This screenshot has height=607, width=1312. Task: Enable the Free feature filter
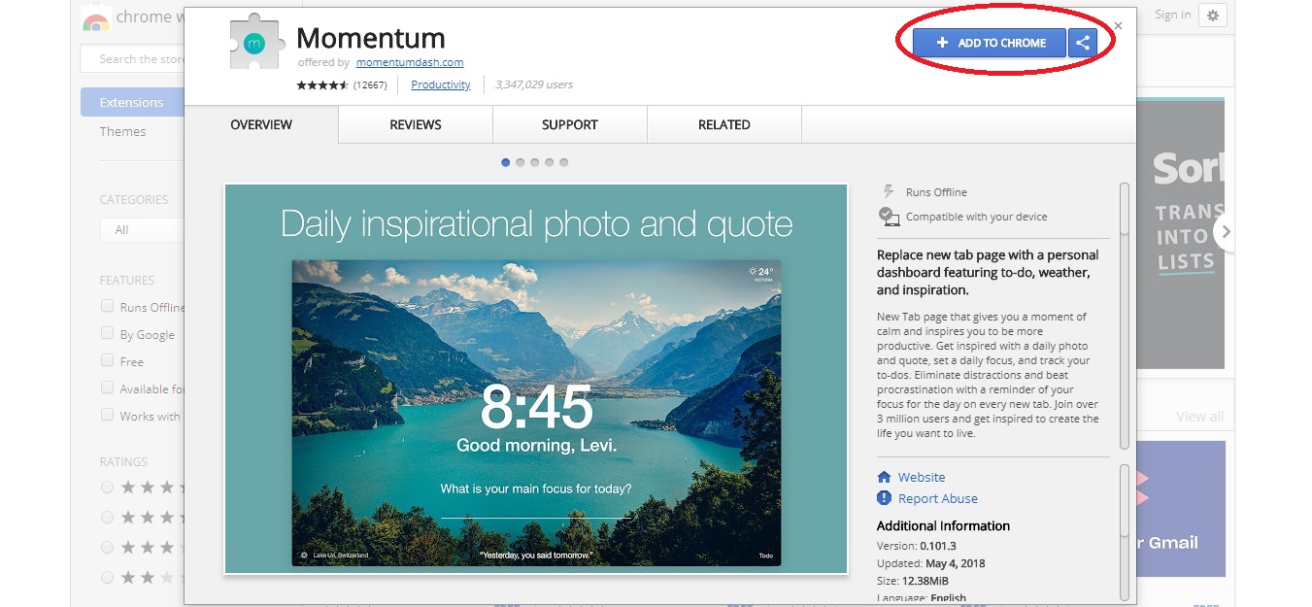(x=107, y=361)
